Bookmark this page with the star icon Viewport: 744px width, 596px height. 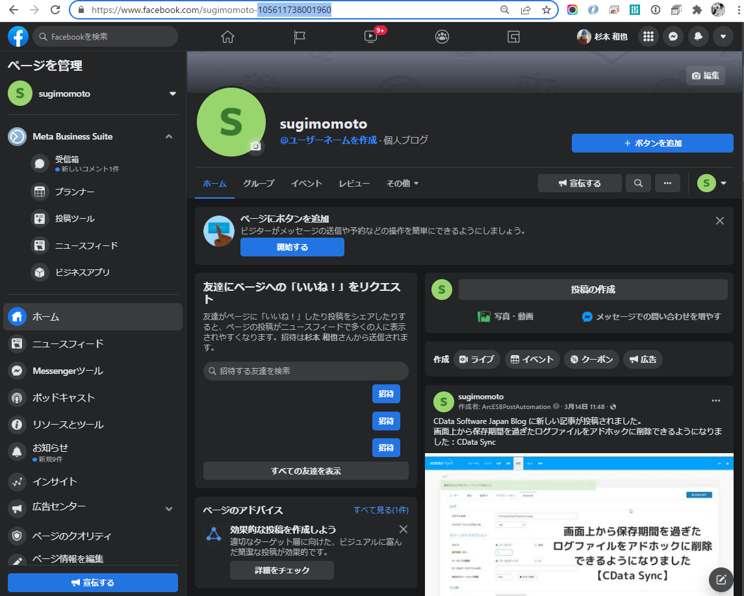click(546, 10)
